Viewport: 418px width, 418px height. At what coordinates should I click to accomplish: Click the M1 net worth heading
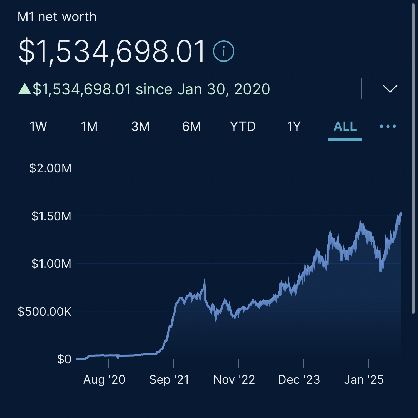pyautogui.click(x=57, y=17)
